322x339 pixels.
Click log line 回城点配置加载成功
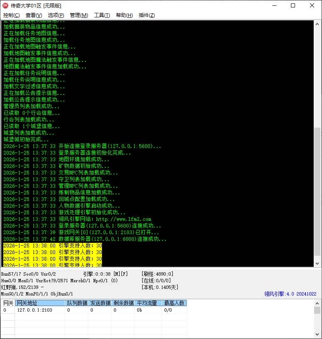point(59,199)
